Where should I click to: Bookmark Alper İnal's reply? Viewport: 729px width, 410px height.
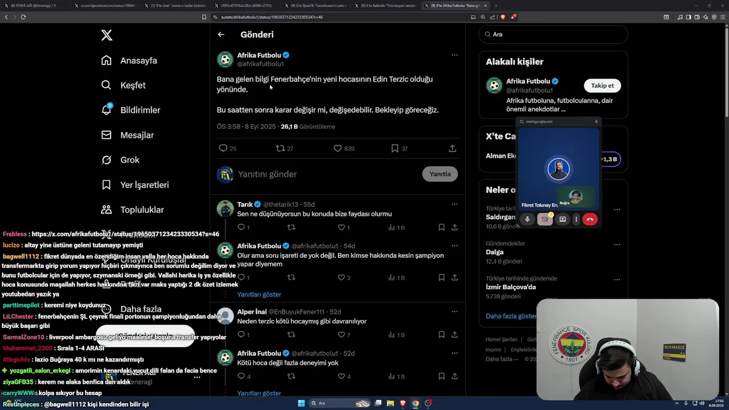441,335
